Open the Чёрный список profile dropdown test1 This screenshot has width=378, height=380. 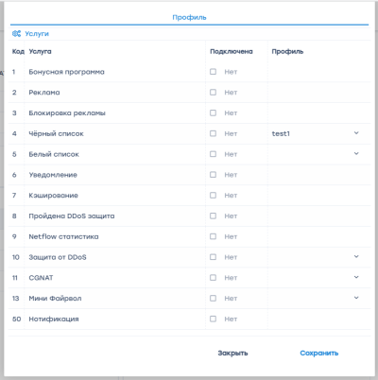(x=316, y=133)
